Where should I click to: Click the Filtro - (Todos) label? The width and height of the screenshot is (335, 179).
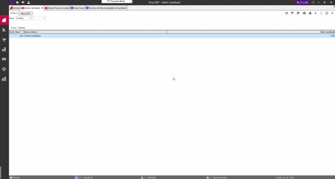pos(18,28)
